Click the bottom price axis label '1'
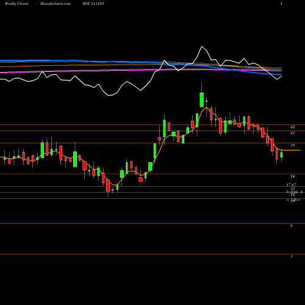 click(292, 256)
